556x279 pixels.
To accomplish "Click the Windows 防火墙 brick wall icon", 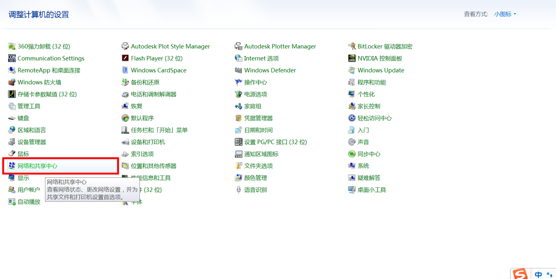I will (12, 82).
